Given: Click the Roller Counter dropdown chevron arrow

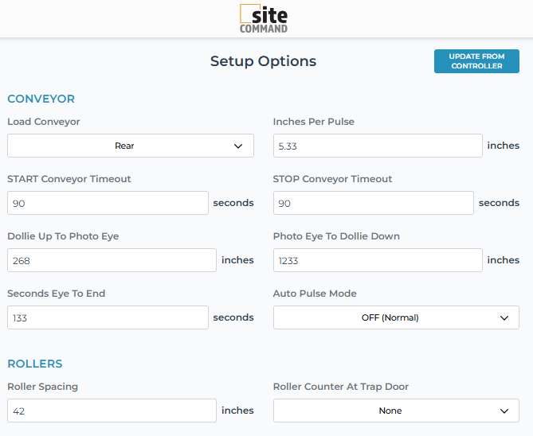Looking at the screenshot, I should pyautogui.click(x=504, y=411).
